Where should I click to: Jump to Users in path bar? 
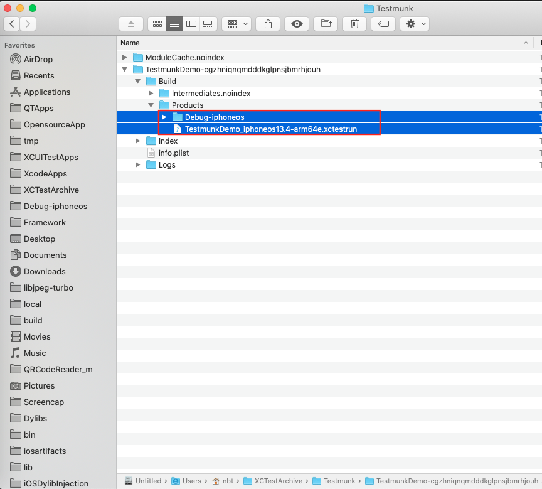click(186, 481)
